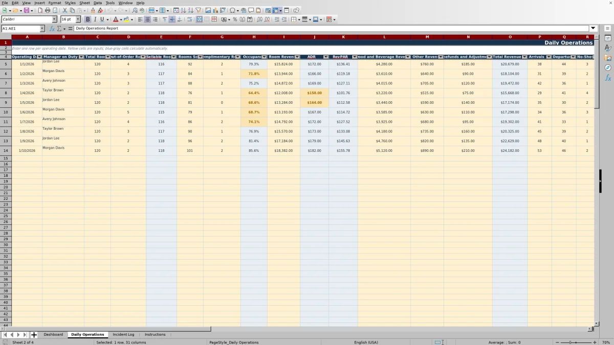Image resolution: width=614 pixels, height=345 pixels.
Task: Click English (USA) language in status bar
Action: click(x=366, y=342)
